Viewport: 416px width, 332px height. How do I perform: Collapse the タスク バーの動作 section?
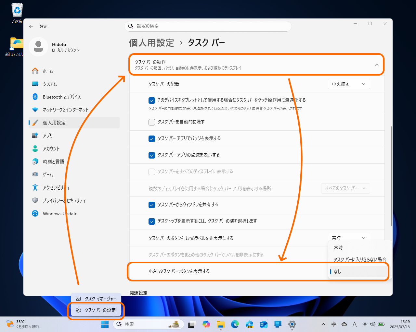point(377,65)
